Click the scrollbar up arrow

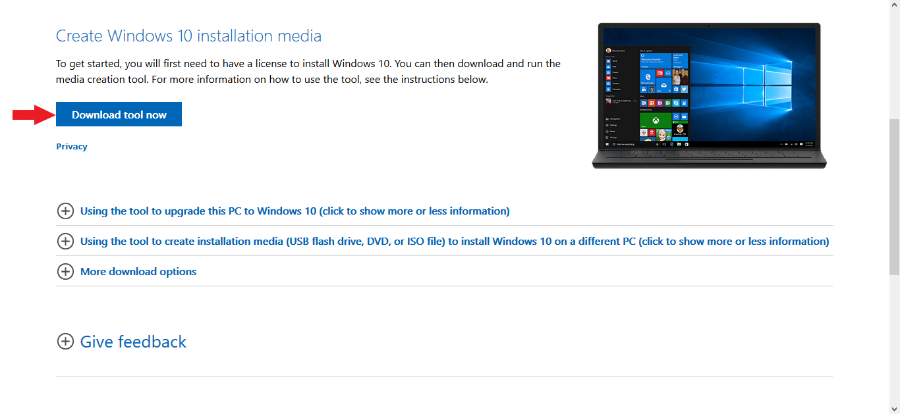pyautogui.click(x=894, y=5)
